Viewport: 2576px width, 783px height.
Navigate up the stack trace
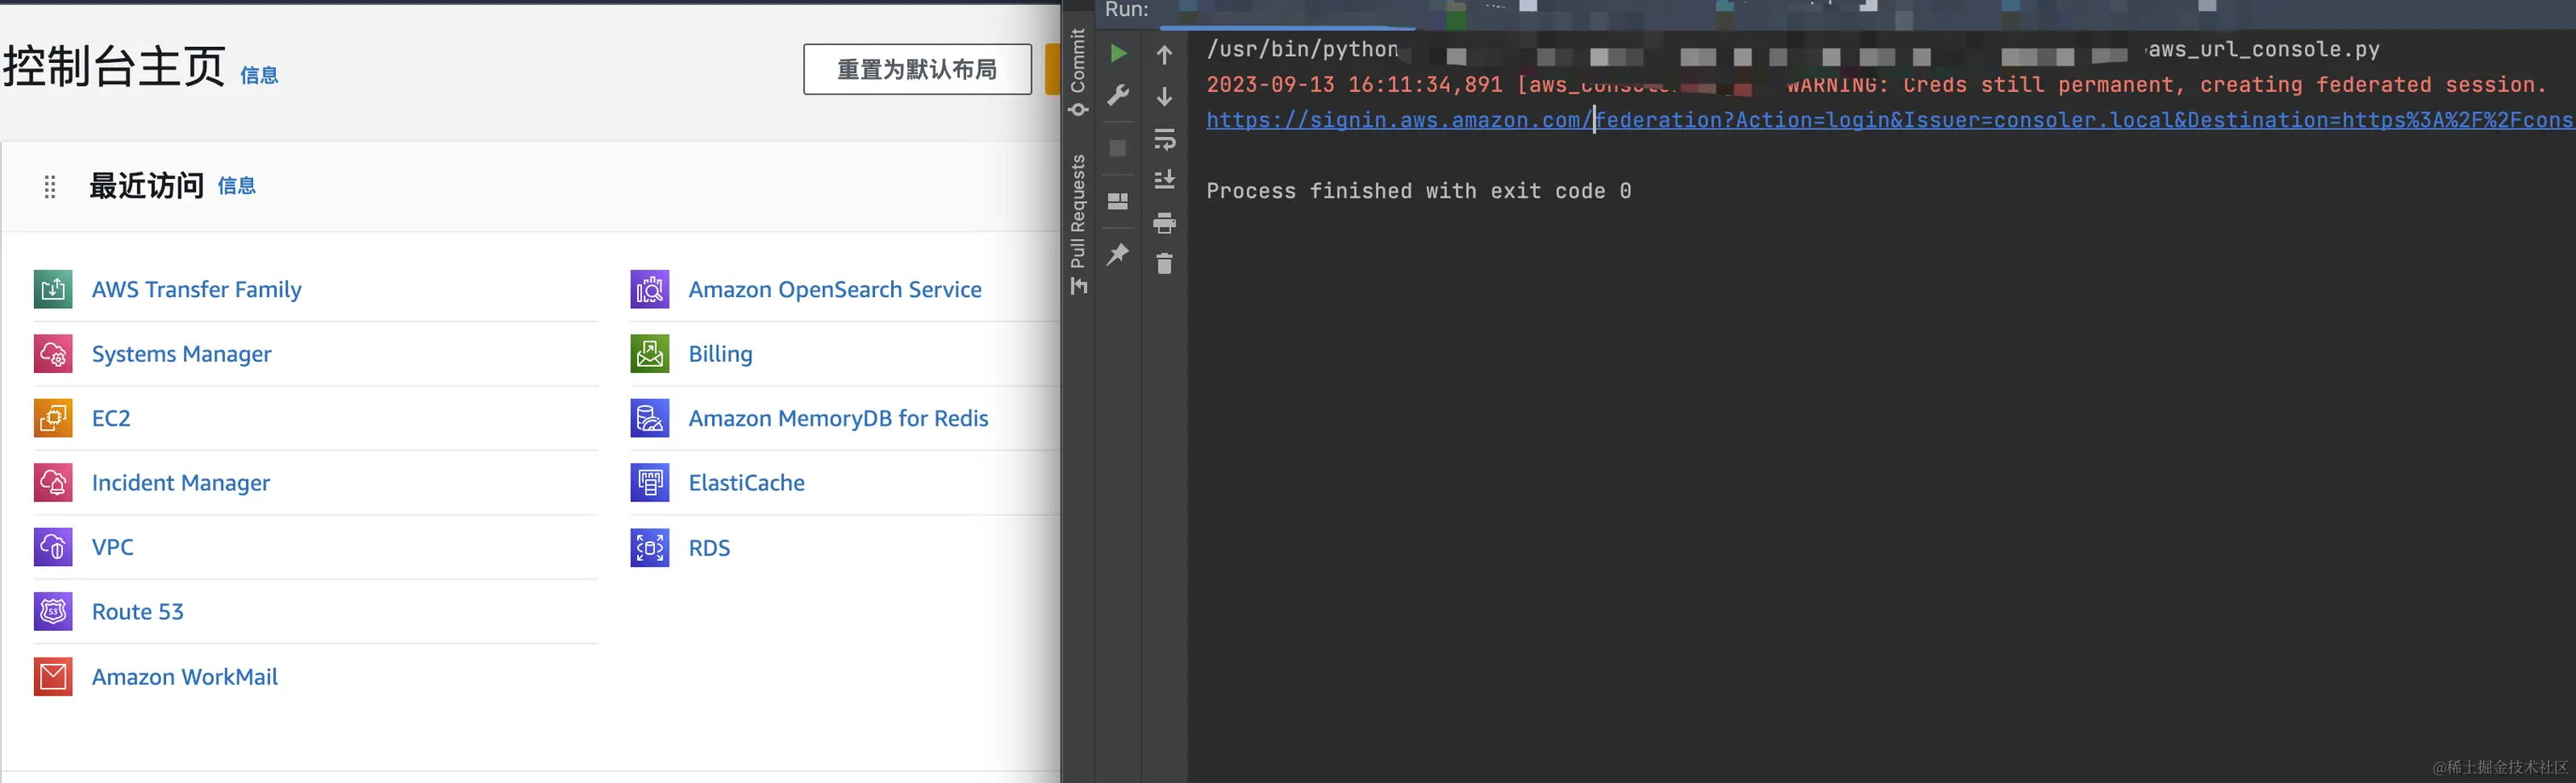[x=1164, y=53]
